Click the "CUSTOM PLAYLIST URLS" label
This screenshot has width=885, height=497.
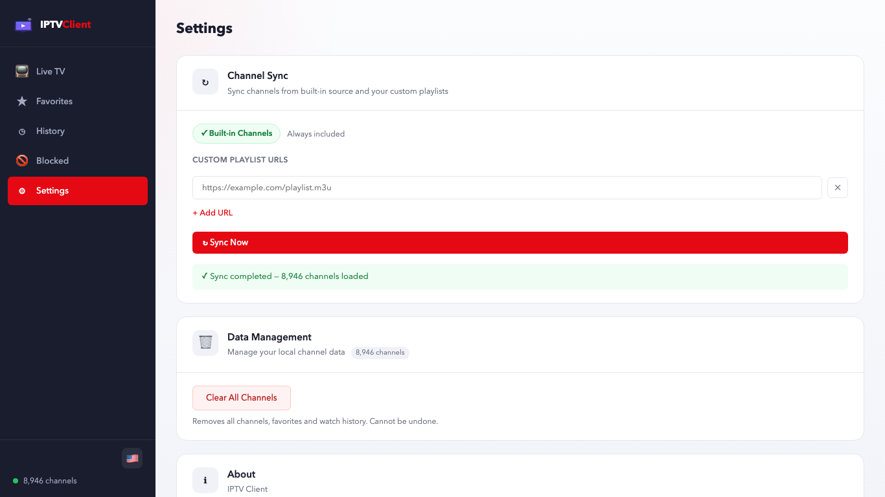pos(240,160)
